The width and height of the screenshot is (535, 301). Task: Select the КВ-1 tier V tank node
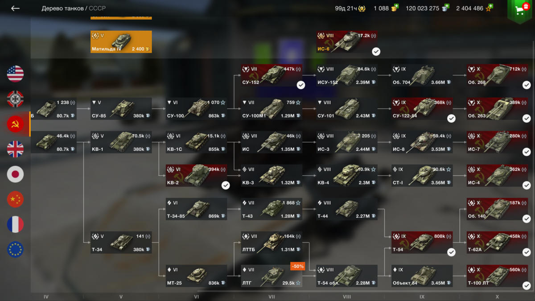(121, 142)
